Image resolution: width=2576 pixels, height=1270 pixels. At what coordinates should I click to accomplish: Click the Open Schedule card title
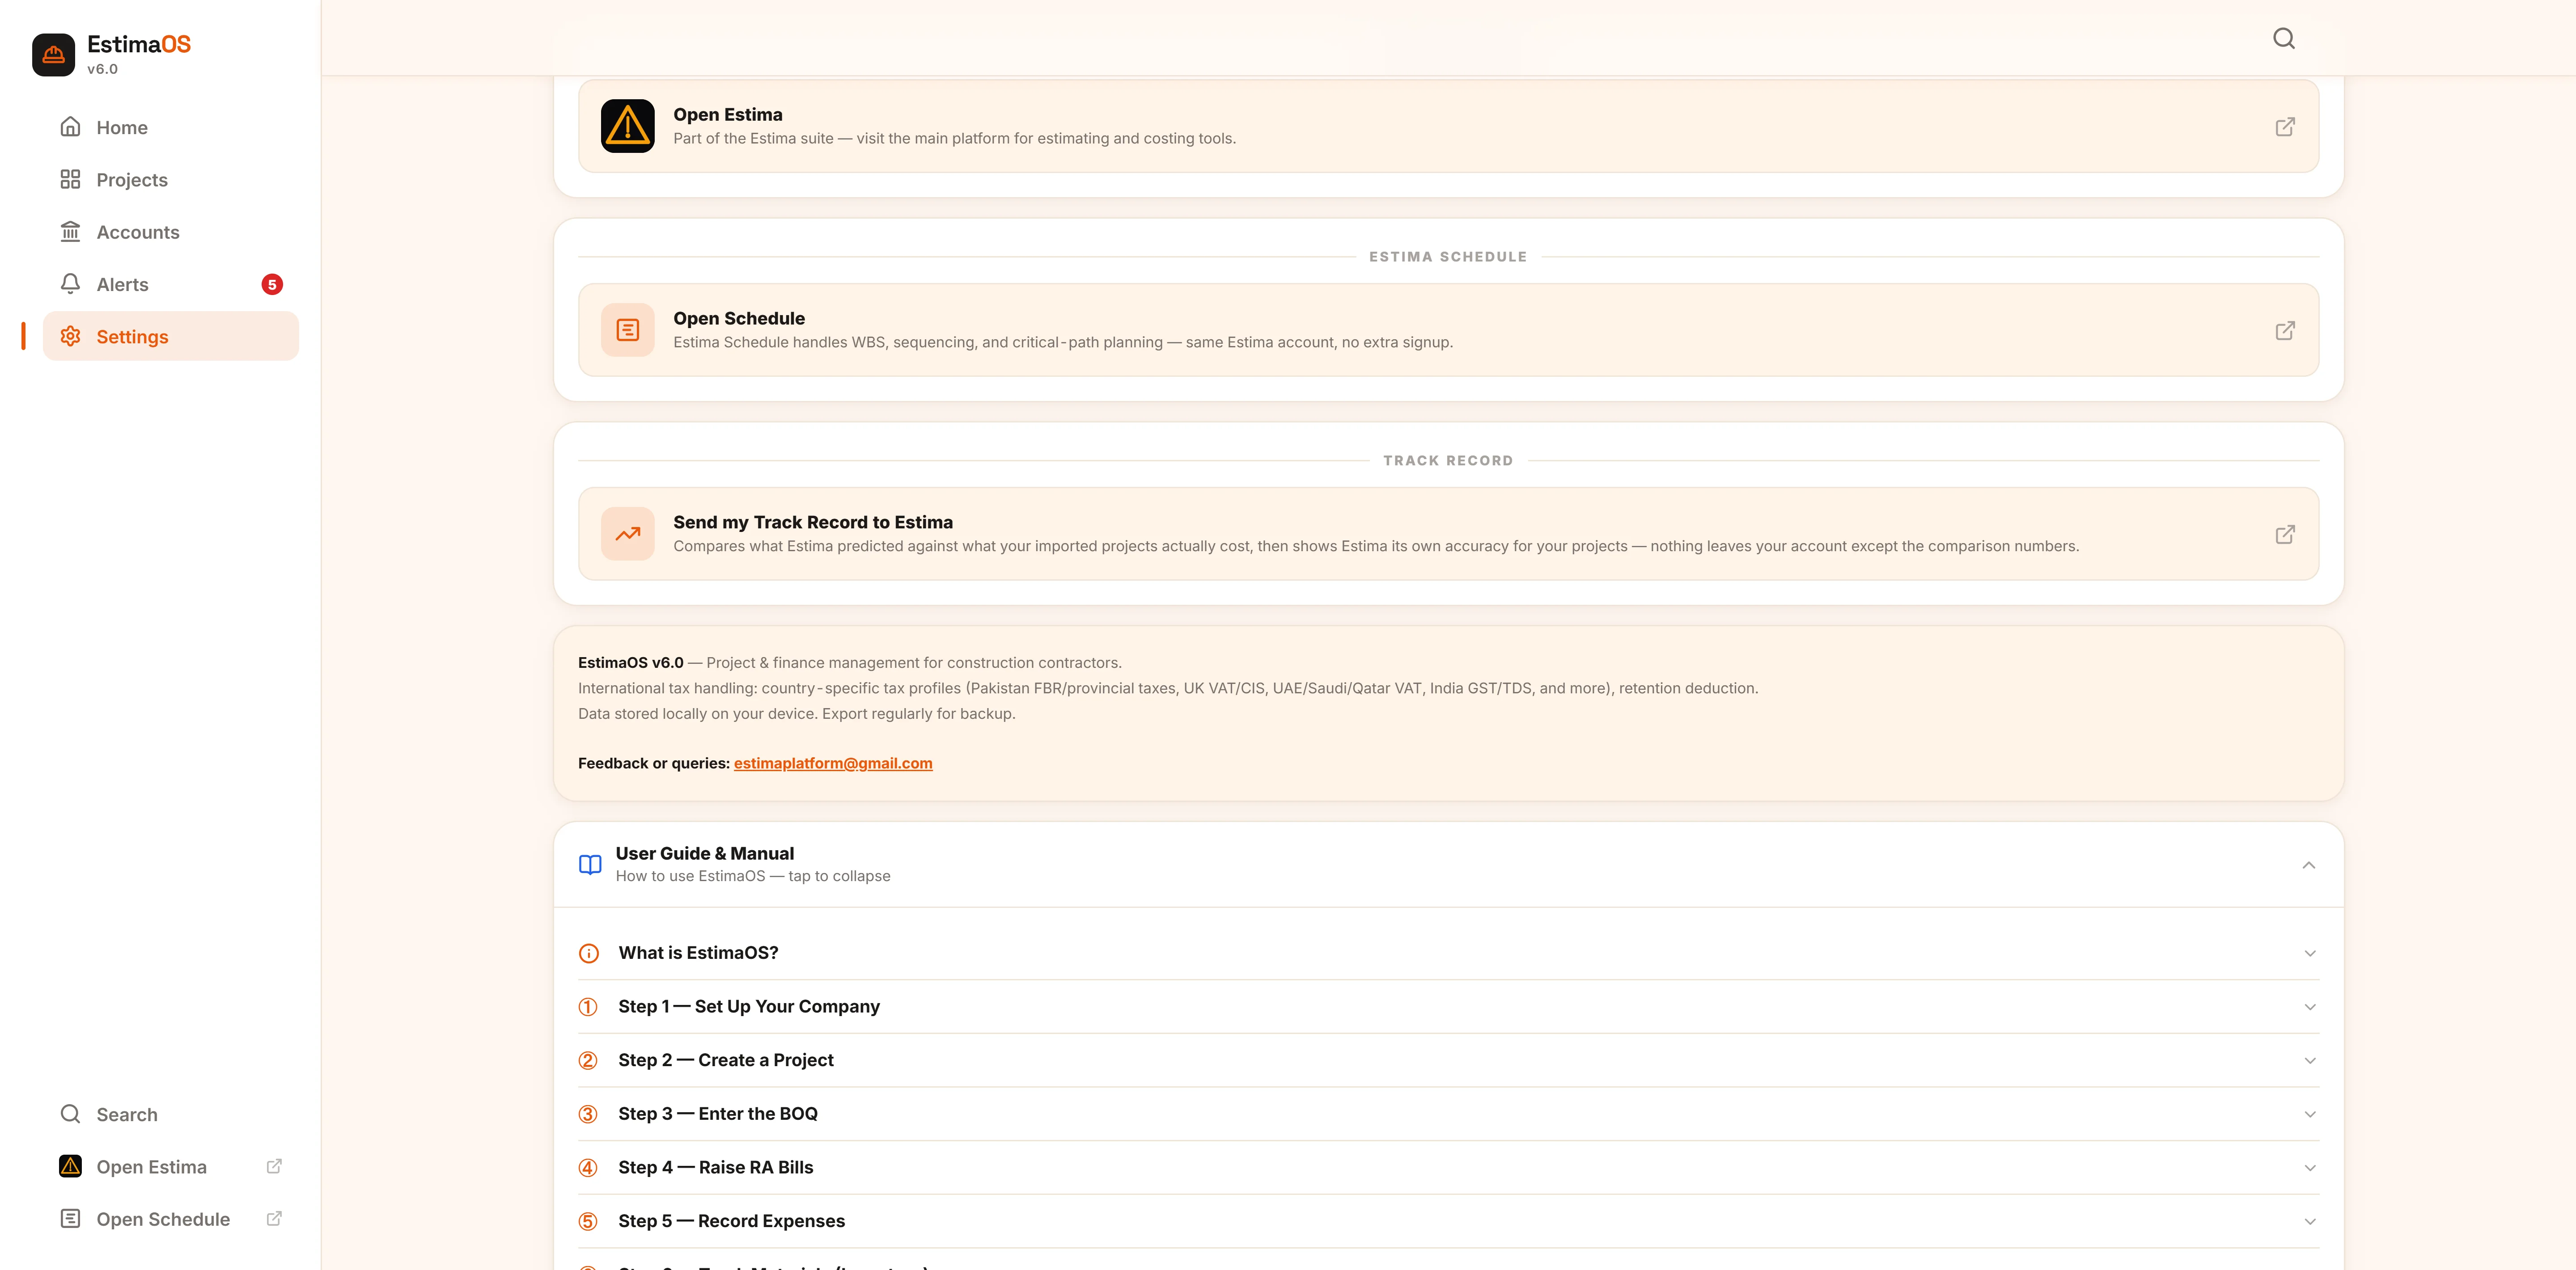739,319
